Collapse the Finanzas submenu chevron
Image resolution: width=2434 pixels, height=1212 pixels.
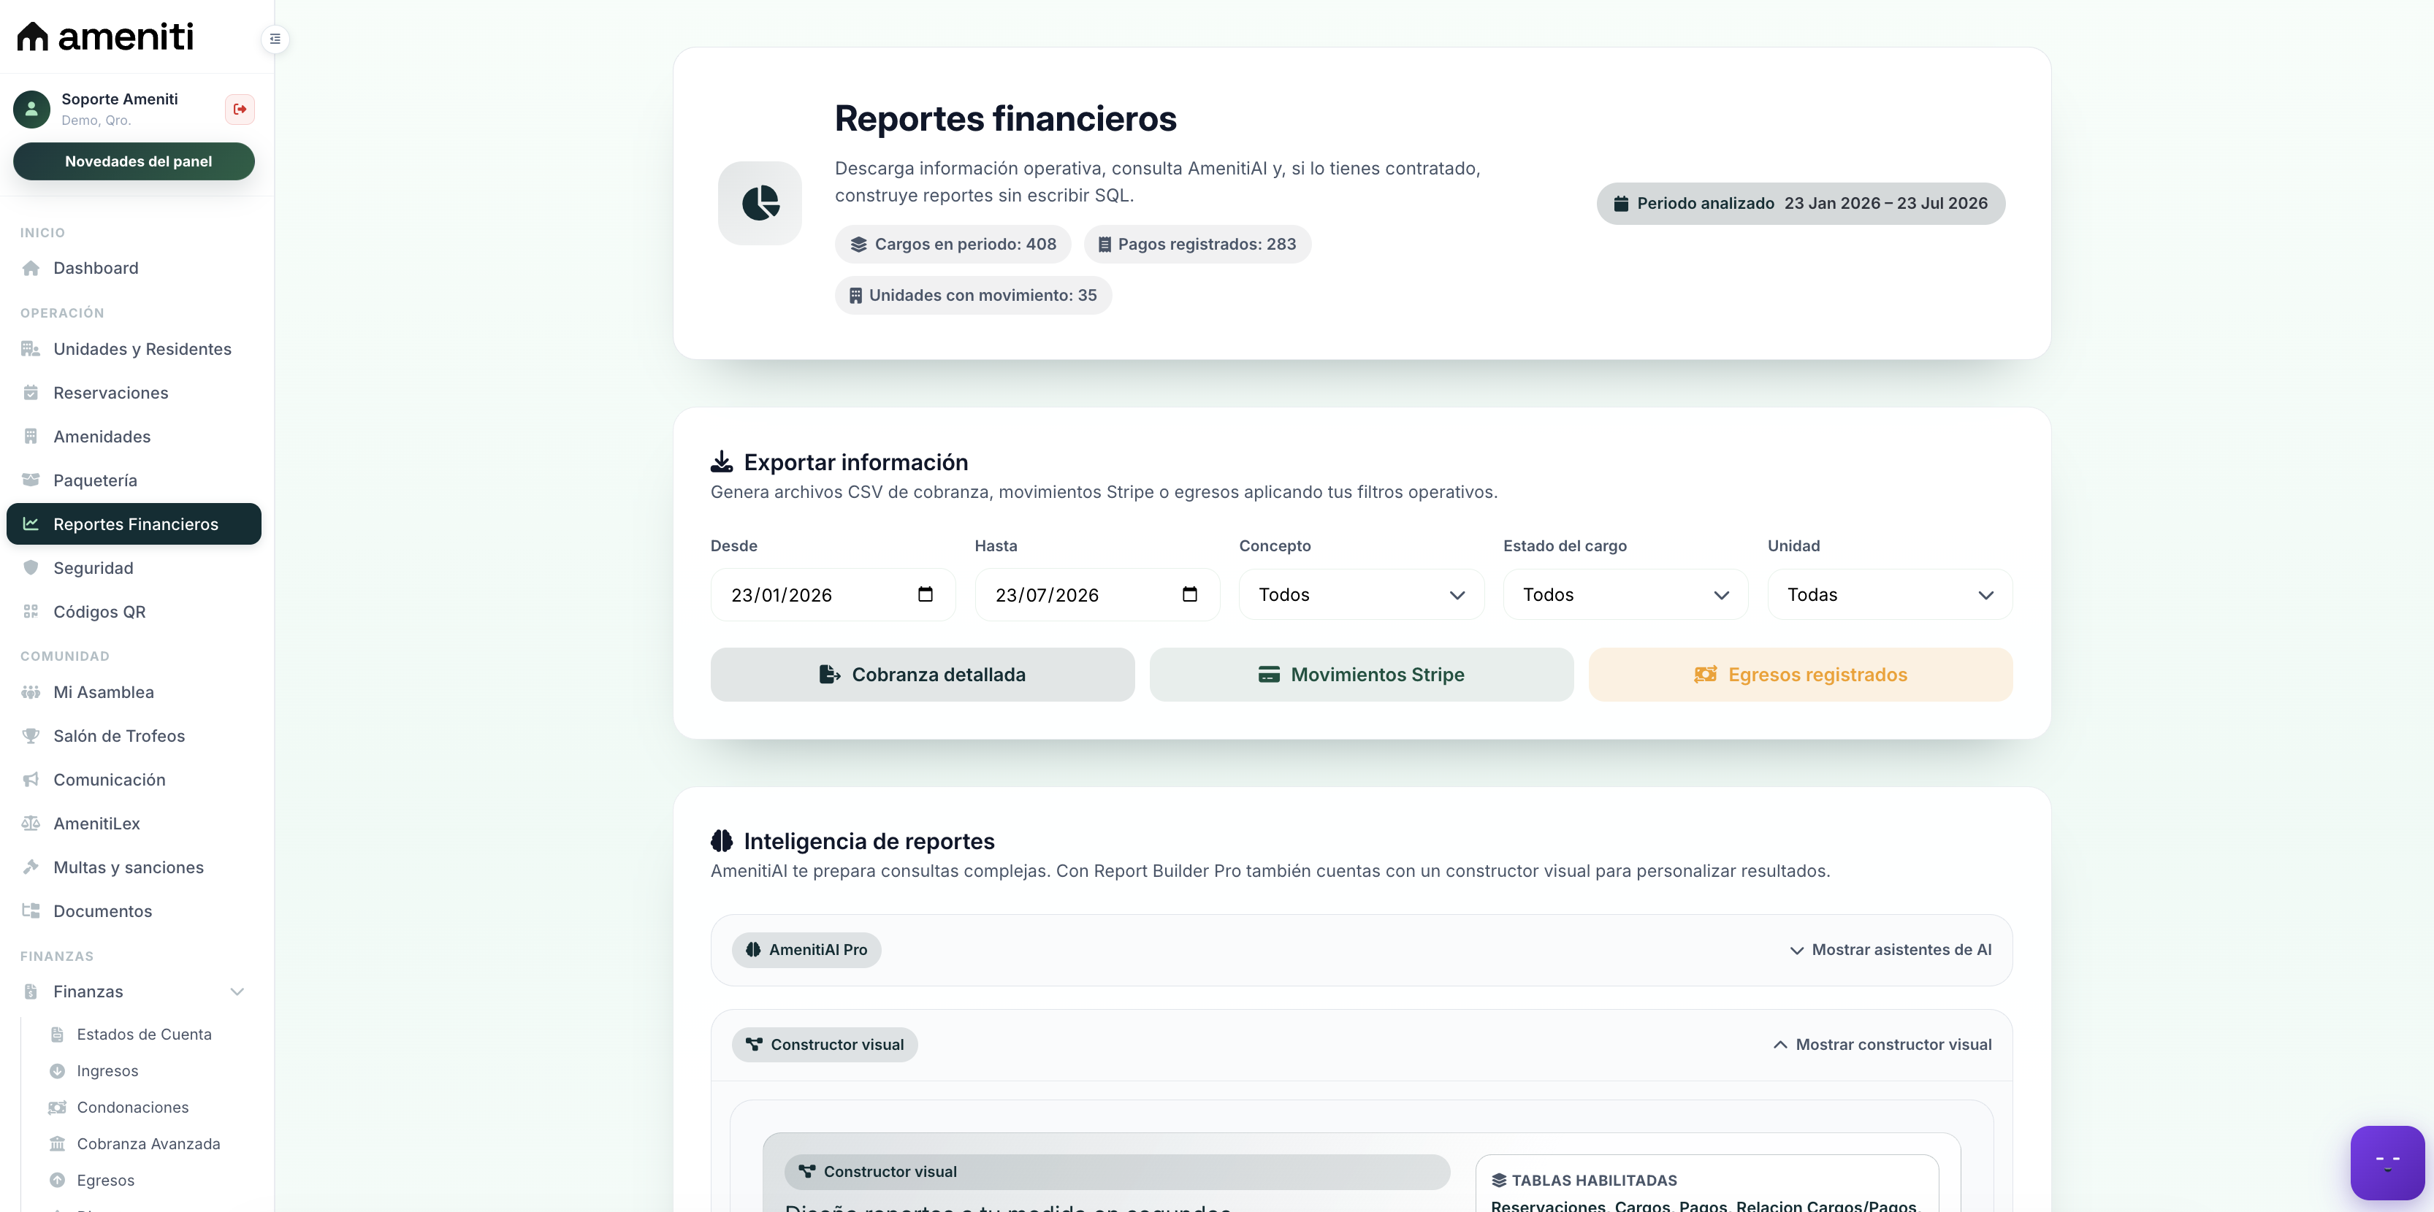[237, 992]
